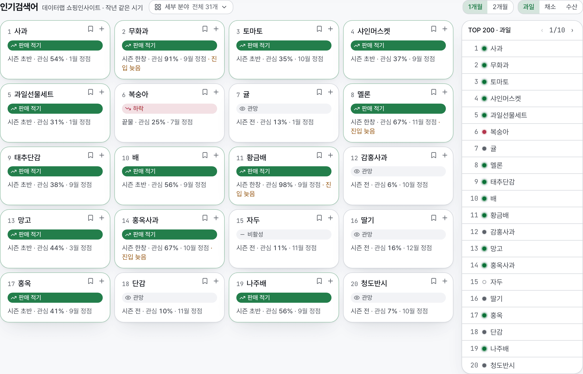
Task: Add 샤인머스켓 with its plus icon
Action: [445, 29]
